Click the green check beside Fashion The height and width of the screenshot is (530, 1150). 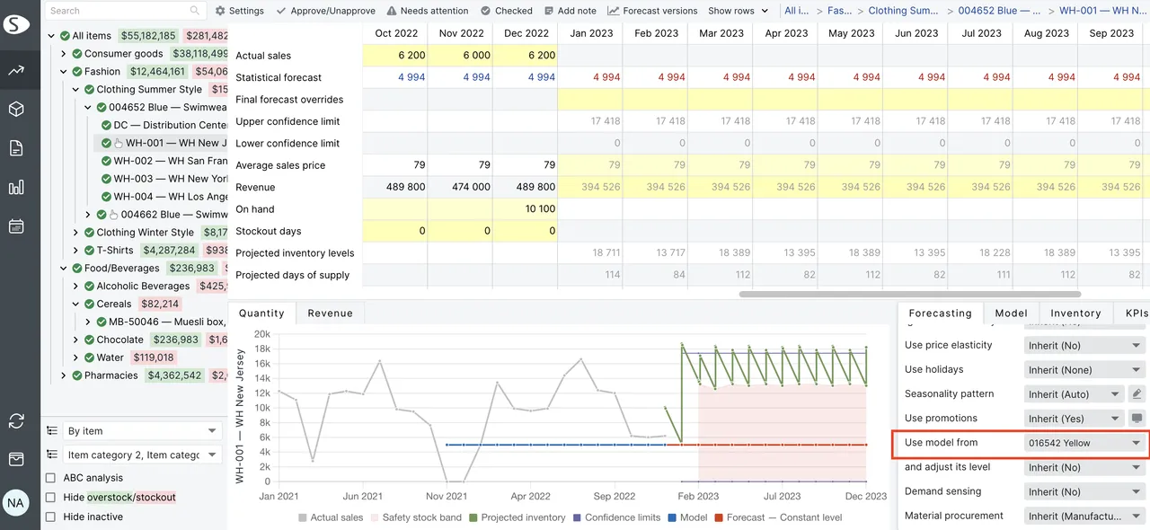[77, 72]
